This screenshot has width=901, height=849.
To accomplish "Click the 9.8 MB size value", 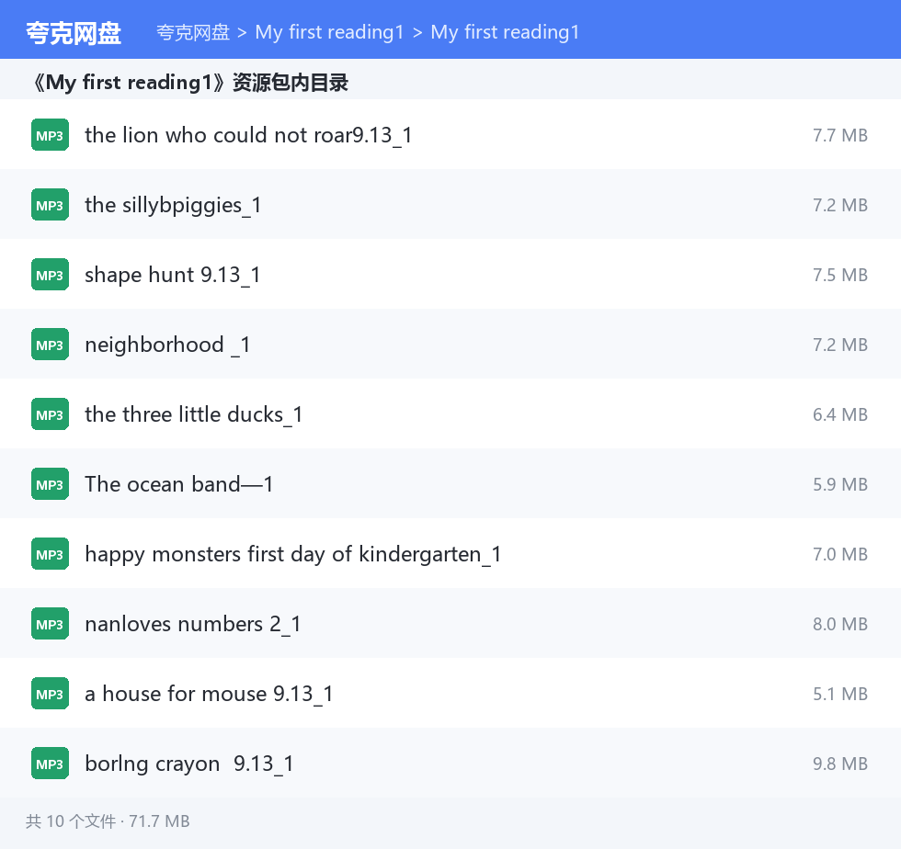I will [840, 764].
